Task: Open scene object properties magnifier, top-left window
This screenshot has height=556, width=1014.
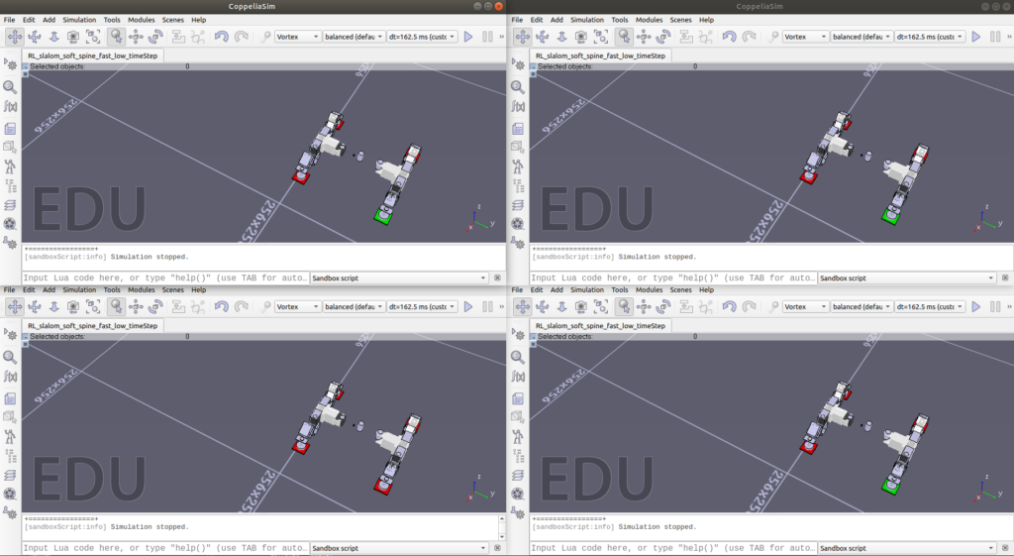Action: (x=10, y=87)
